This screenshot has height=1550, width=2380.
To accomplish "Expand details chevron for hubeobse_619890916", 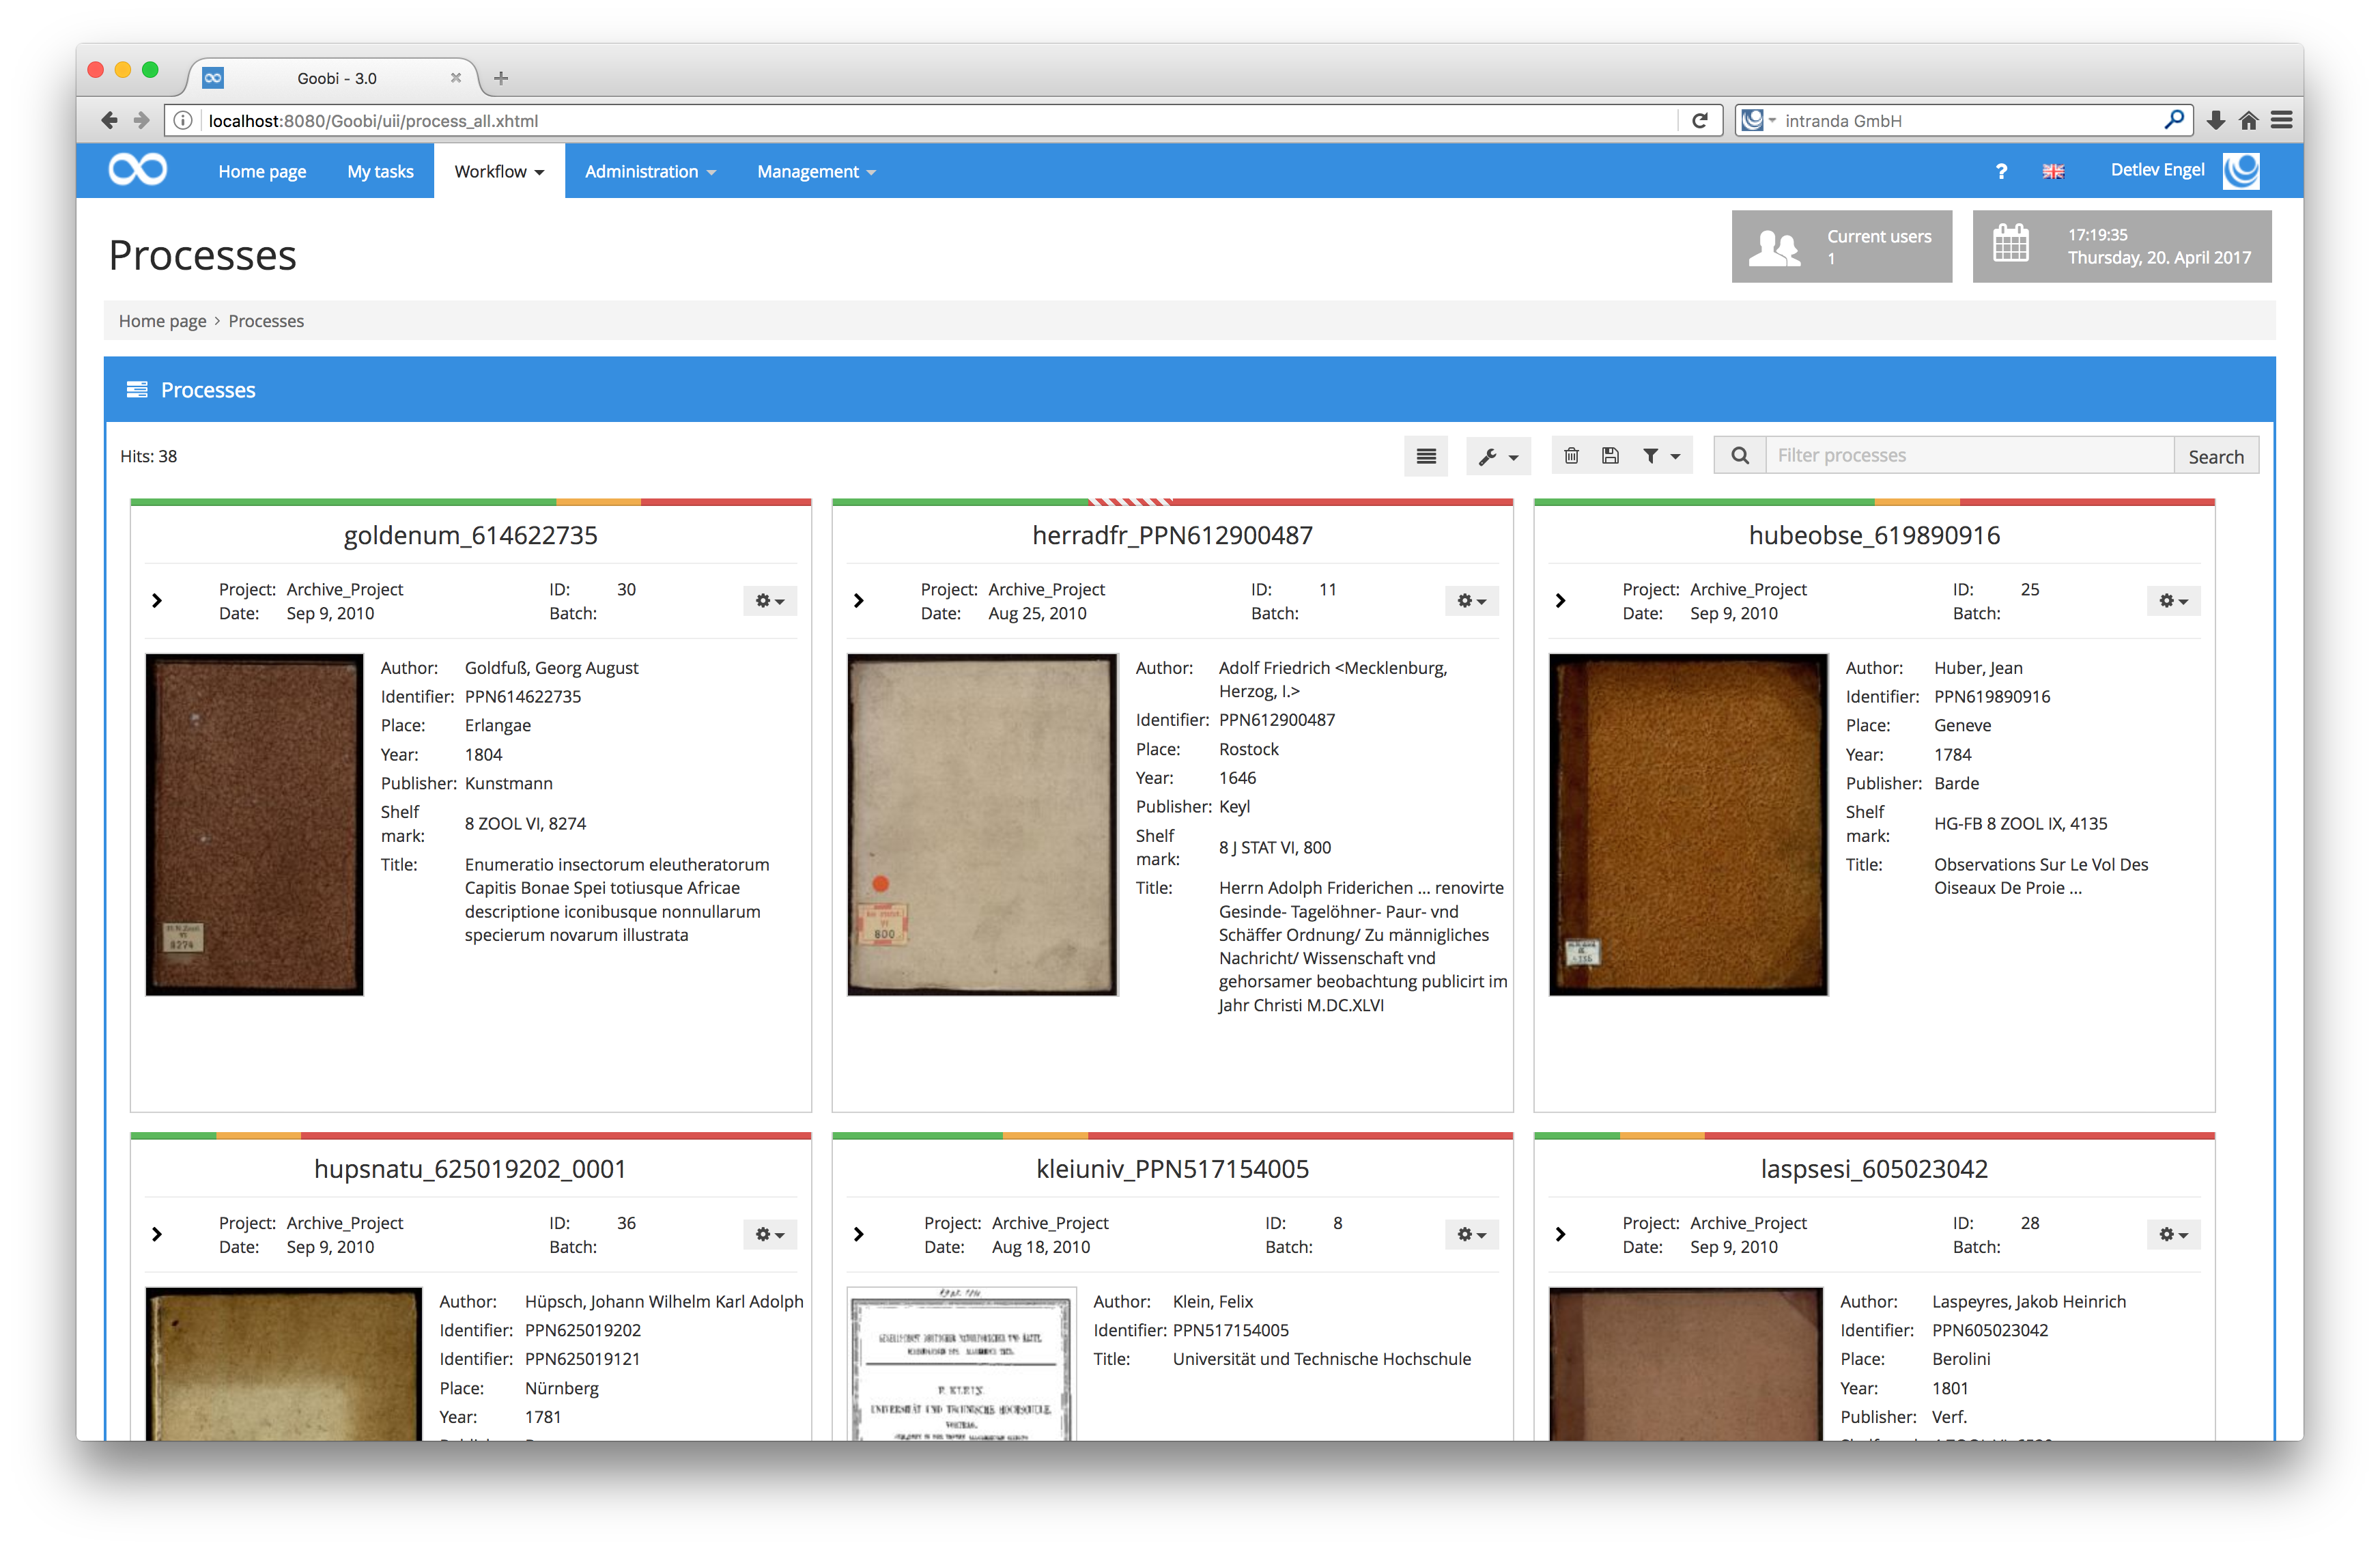I will 1561,601.
